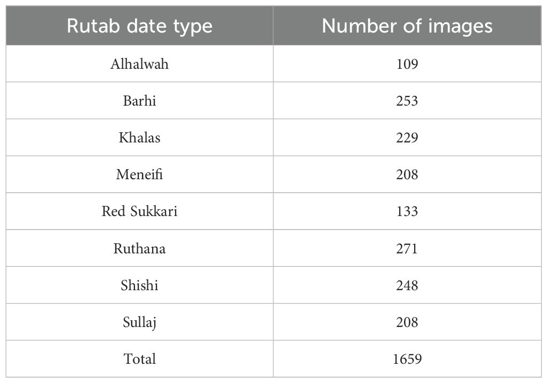Click the Red Sukkari row label
The height and width of the screenshot is (383, 547).
pos(139,211)
